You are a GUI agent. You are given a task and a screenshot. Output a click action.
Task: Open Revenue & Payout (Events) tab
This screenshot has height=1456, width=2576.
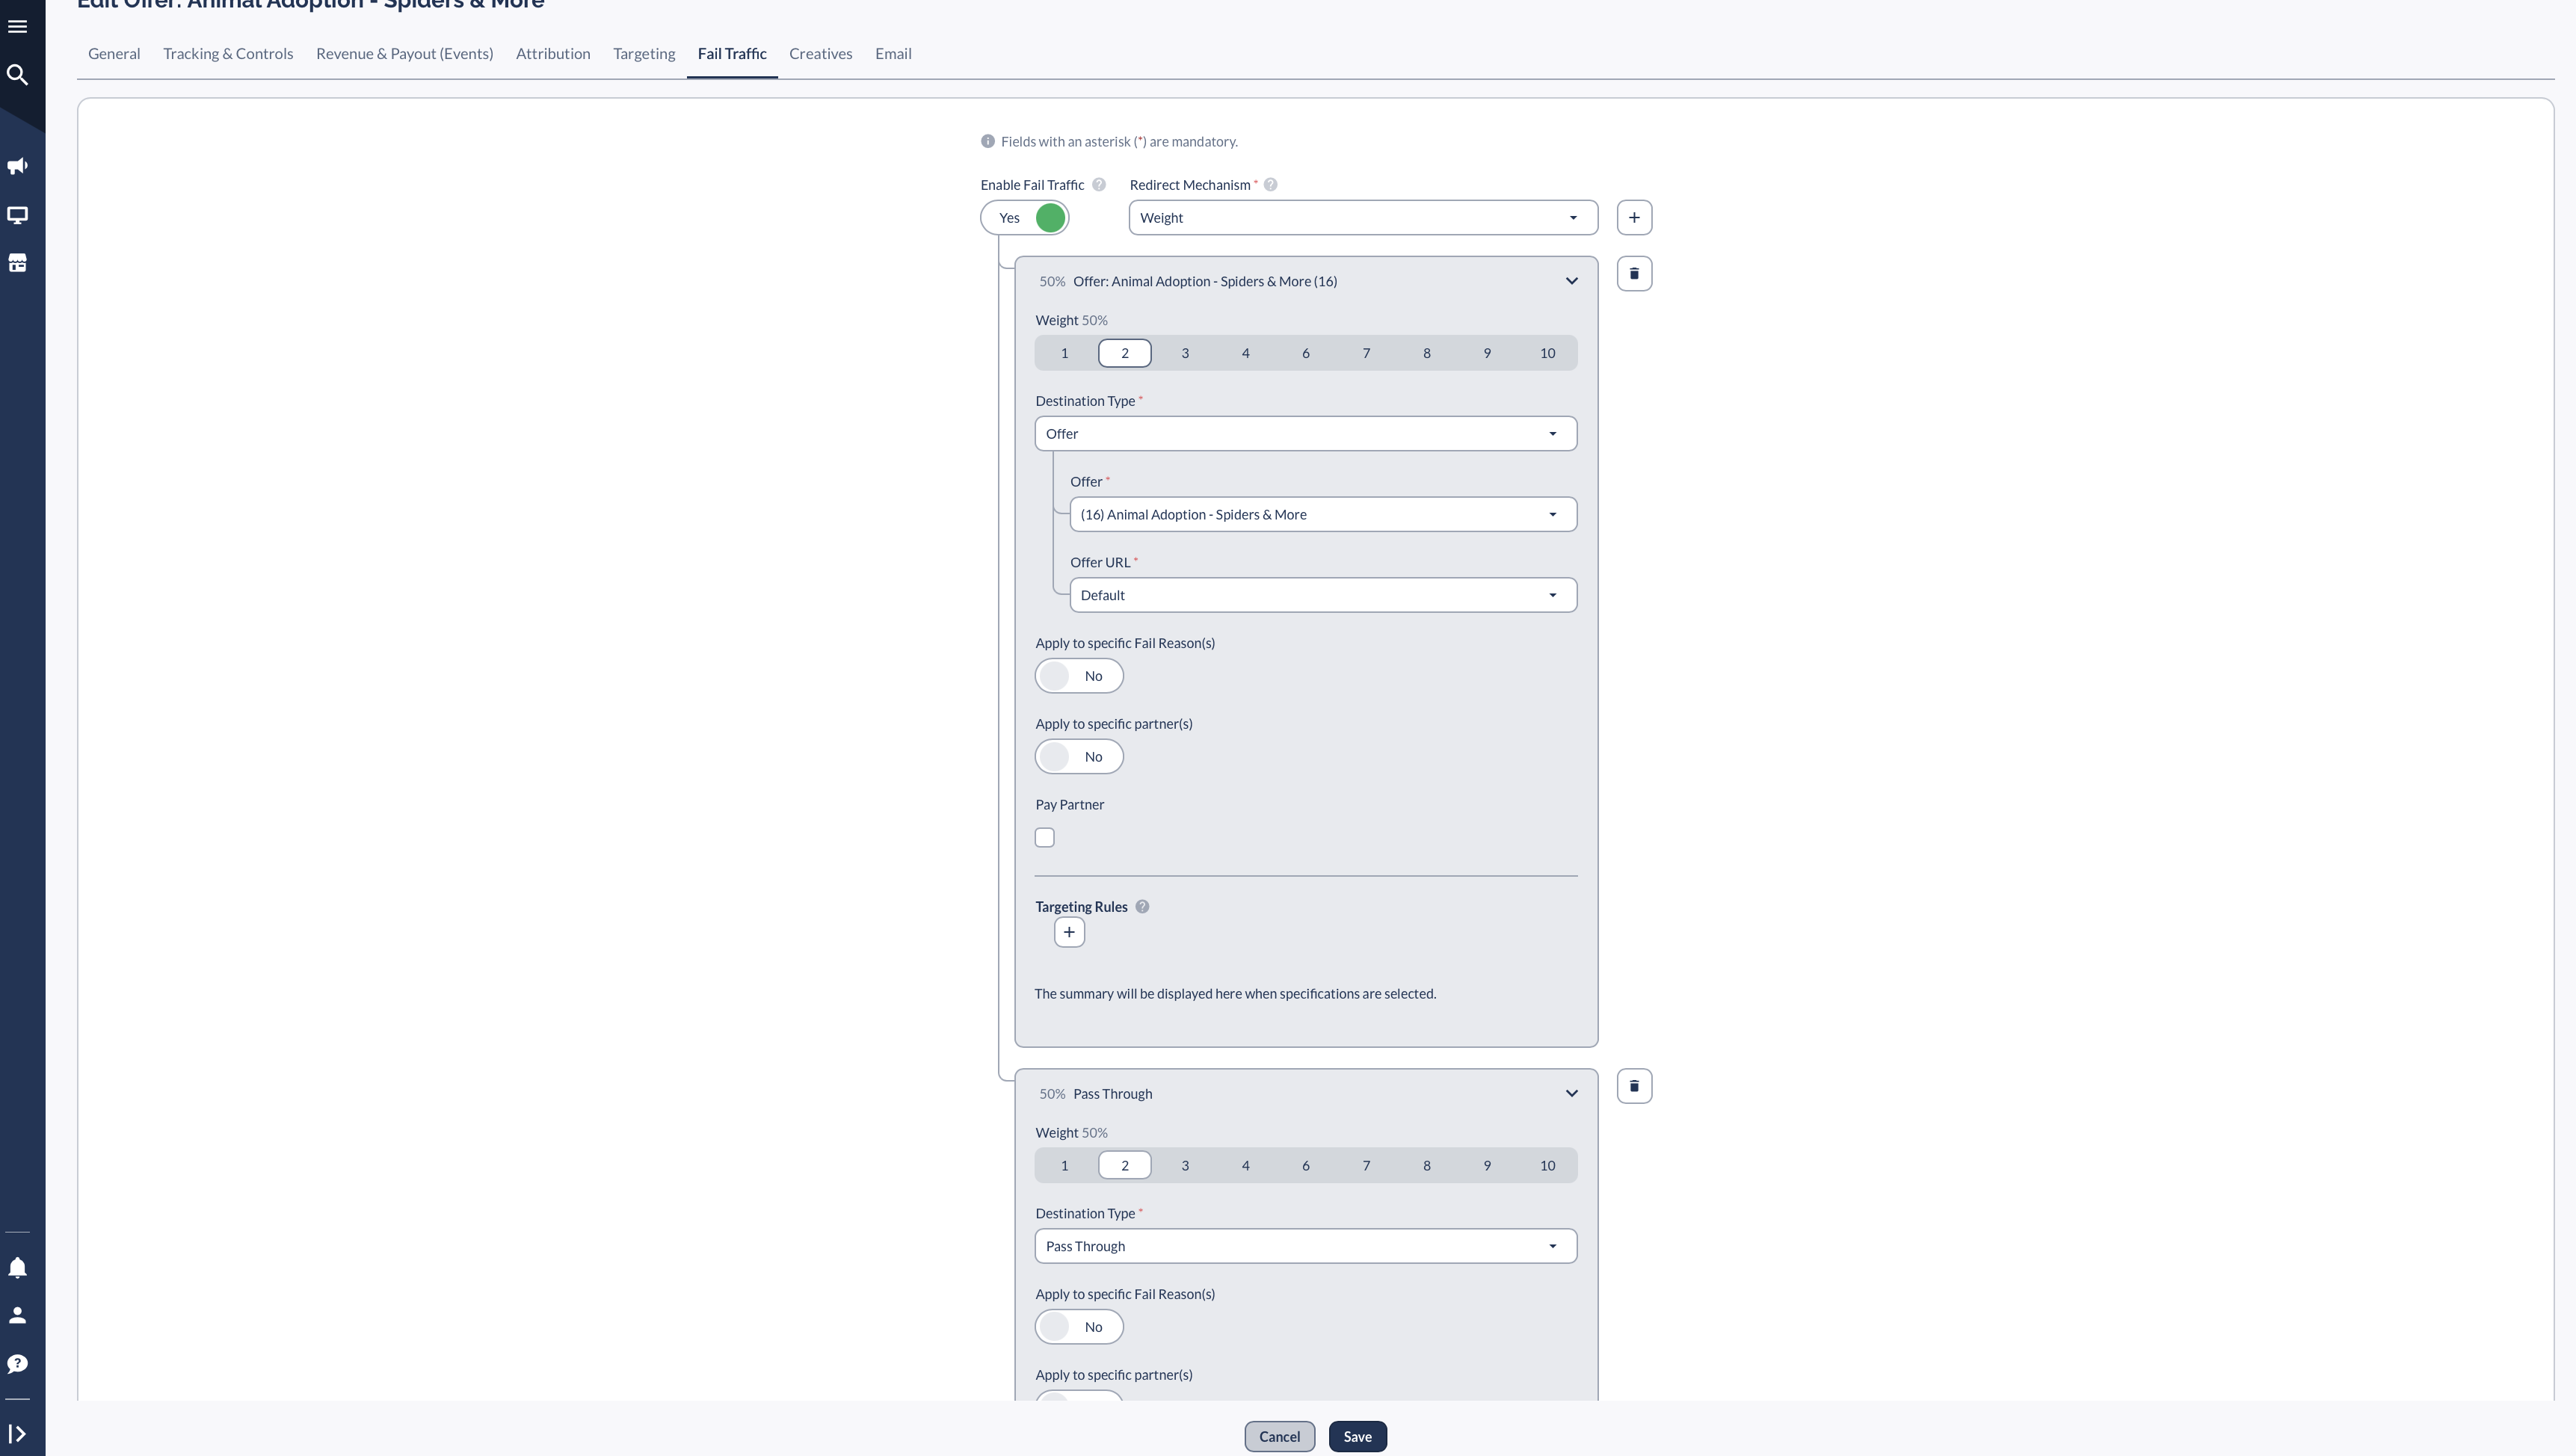pos(405,54)
